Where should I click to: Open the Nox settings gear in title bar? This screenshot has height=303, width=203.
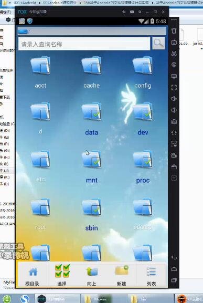(x=140, y=12)
